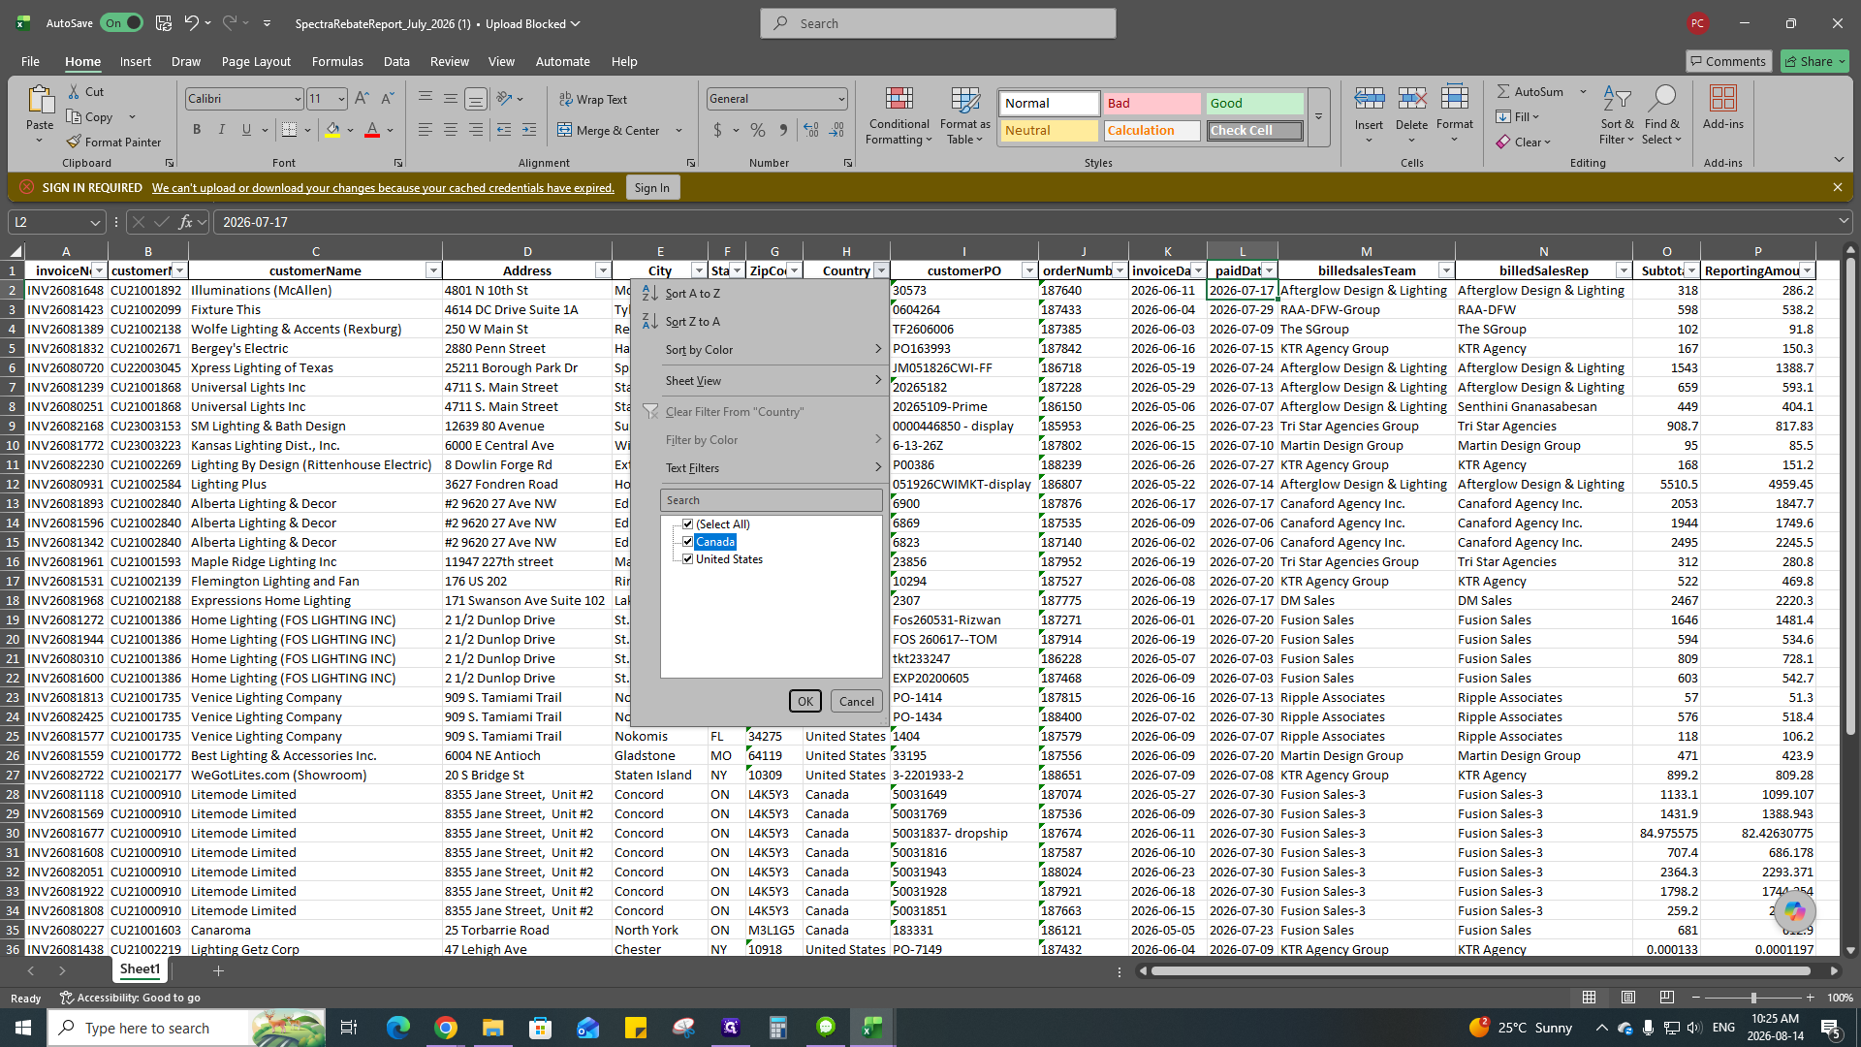
Task: Uncheck the United States filter checkbox
Action: [688, 559]
